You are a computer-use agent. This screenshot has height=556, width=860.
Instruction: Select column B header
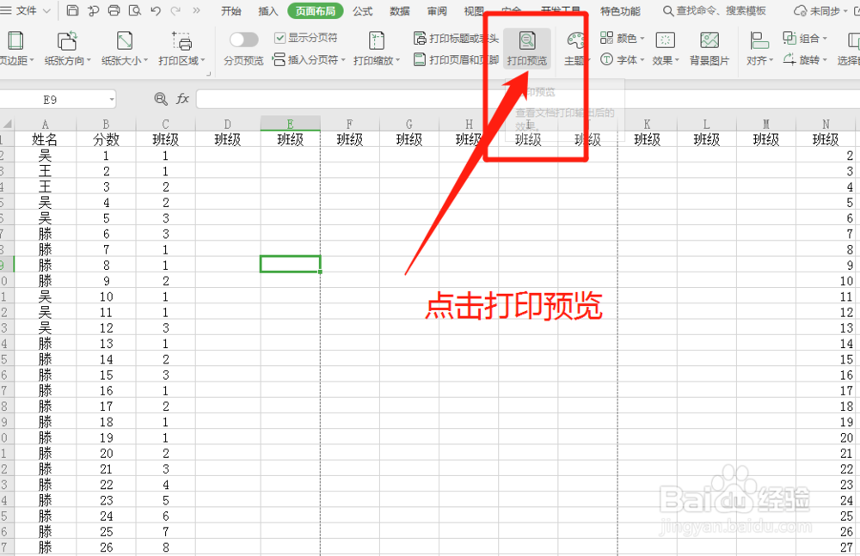pos(106,124)
